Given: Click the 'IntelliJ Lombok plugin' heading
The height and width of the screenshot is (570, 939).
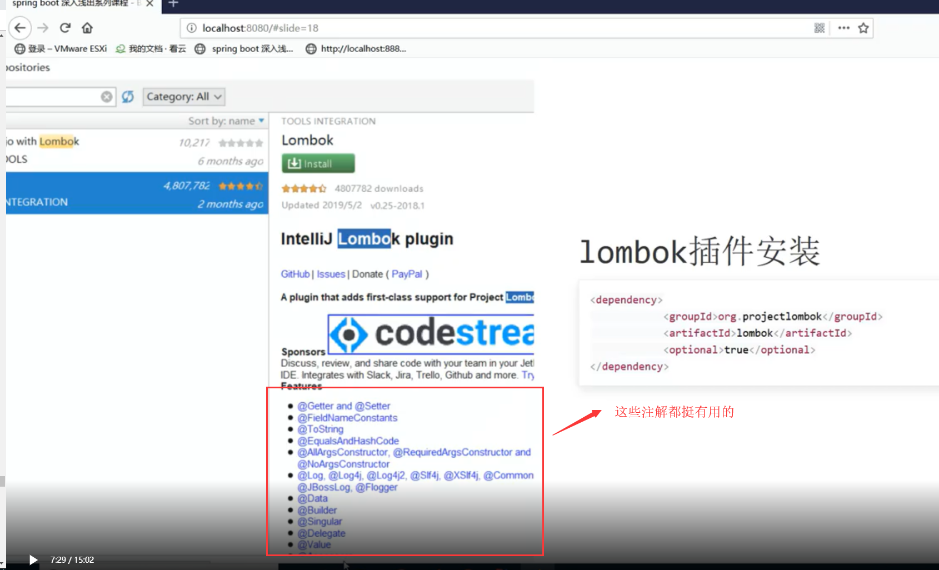Looking at the screenshot, I should [x=367, y=239].
